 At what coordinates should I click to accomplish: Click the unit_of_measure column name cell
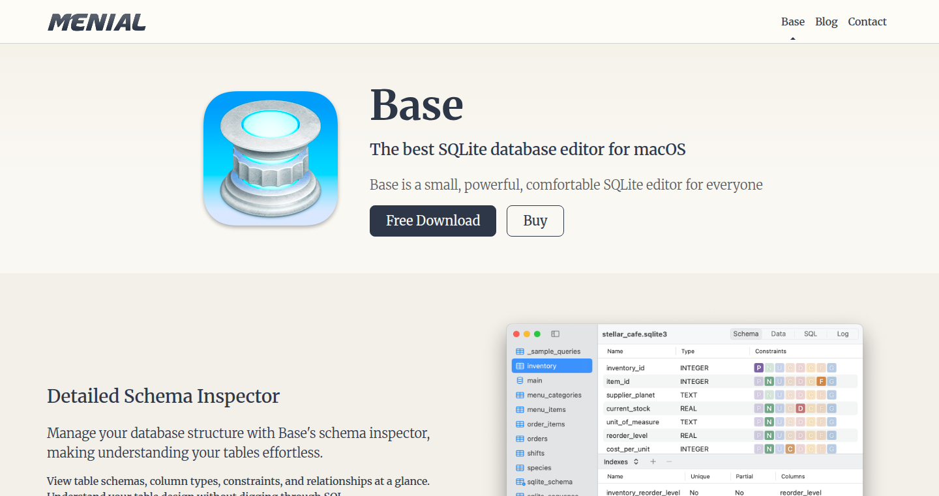tap(633, 422)
